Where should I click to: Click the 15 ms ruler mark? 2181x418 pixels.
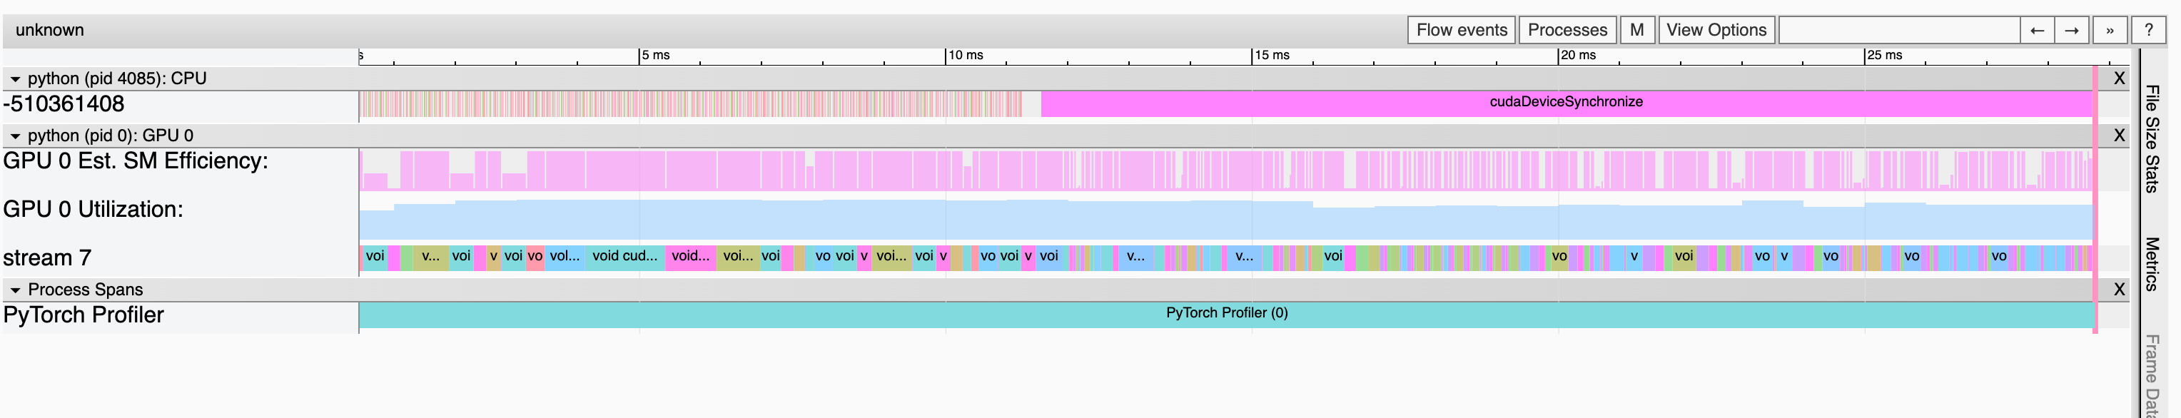point(1272,55)
